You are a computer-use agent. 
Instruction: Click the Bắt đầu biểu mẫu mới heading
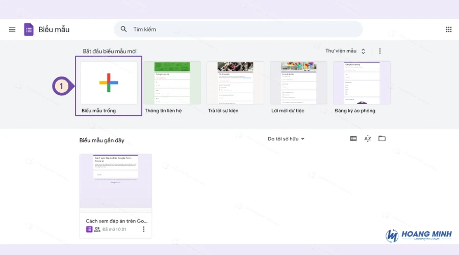(110, 51)
